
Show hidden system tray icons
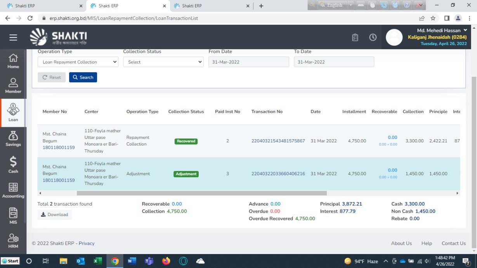coord(386,261)
